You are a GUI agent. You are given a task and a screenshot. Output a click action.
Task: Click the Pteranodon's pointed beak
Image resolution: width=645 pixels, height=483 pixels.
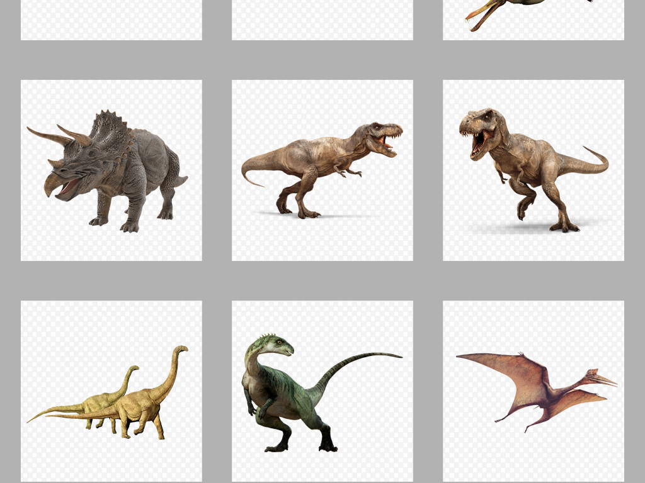tap(605, 380)
